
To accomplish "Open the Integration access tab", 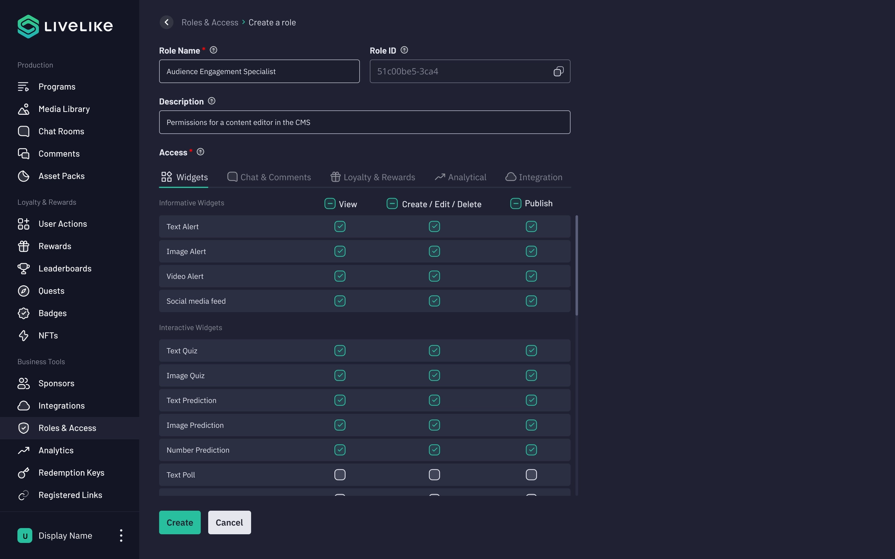I will 534,177.
